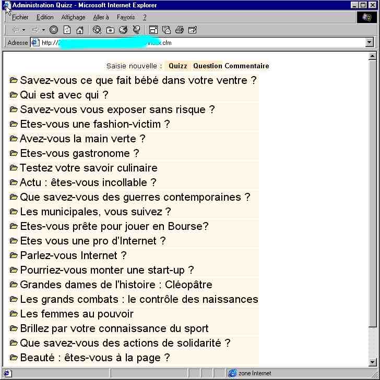Image resolution: width=380 pixels, height=380 pixels.
Task: Open the Favorites folder toolbar icon
Action: pyautogui.click(x=110, y=30)
